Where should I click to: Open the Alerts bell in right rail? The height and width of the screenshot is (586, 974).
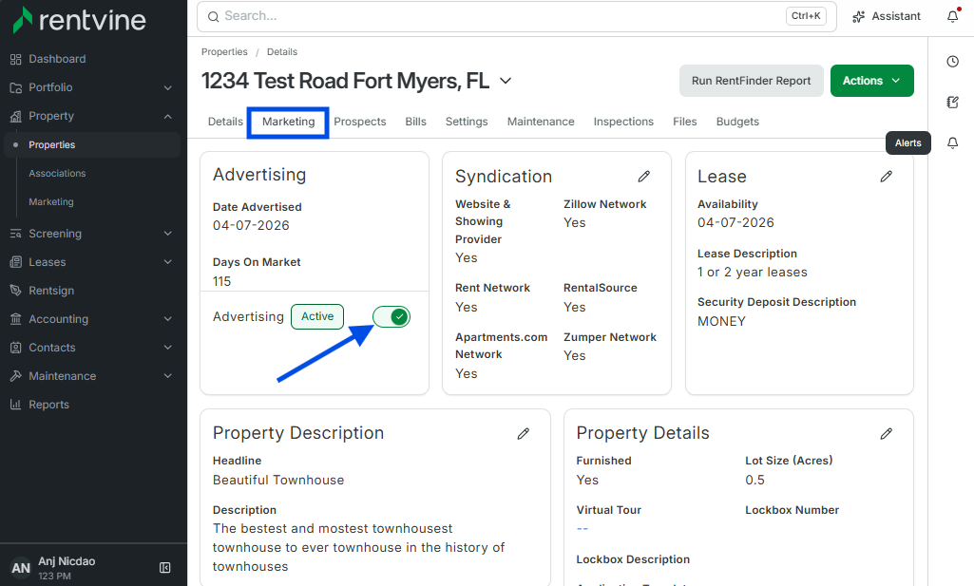coord(952,143)
